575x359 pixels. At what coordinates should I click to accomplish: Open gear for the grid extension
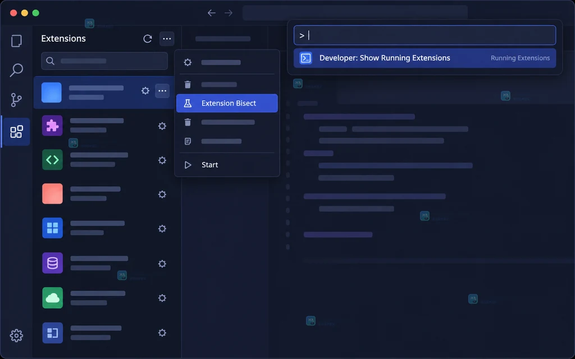[162, 229]
